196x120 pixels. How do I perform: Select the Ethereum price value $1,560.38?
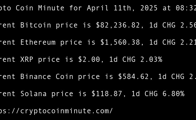coord(120,42)
